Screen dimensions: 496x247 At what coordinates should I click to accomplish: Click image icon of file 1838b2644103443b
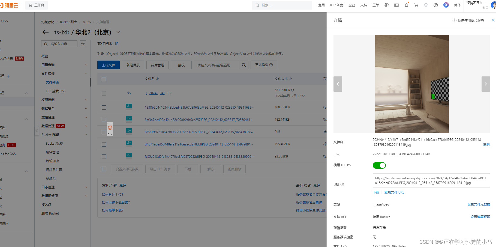click(x=129, y=106)
